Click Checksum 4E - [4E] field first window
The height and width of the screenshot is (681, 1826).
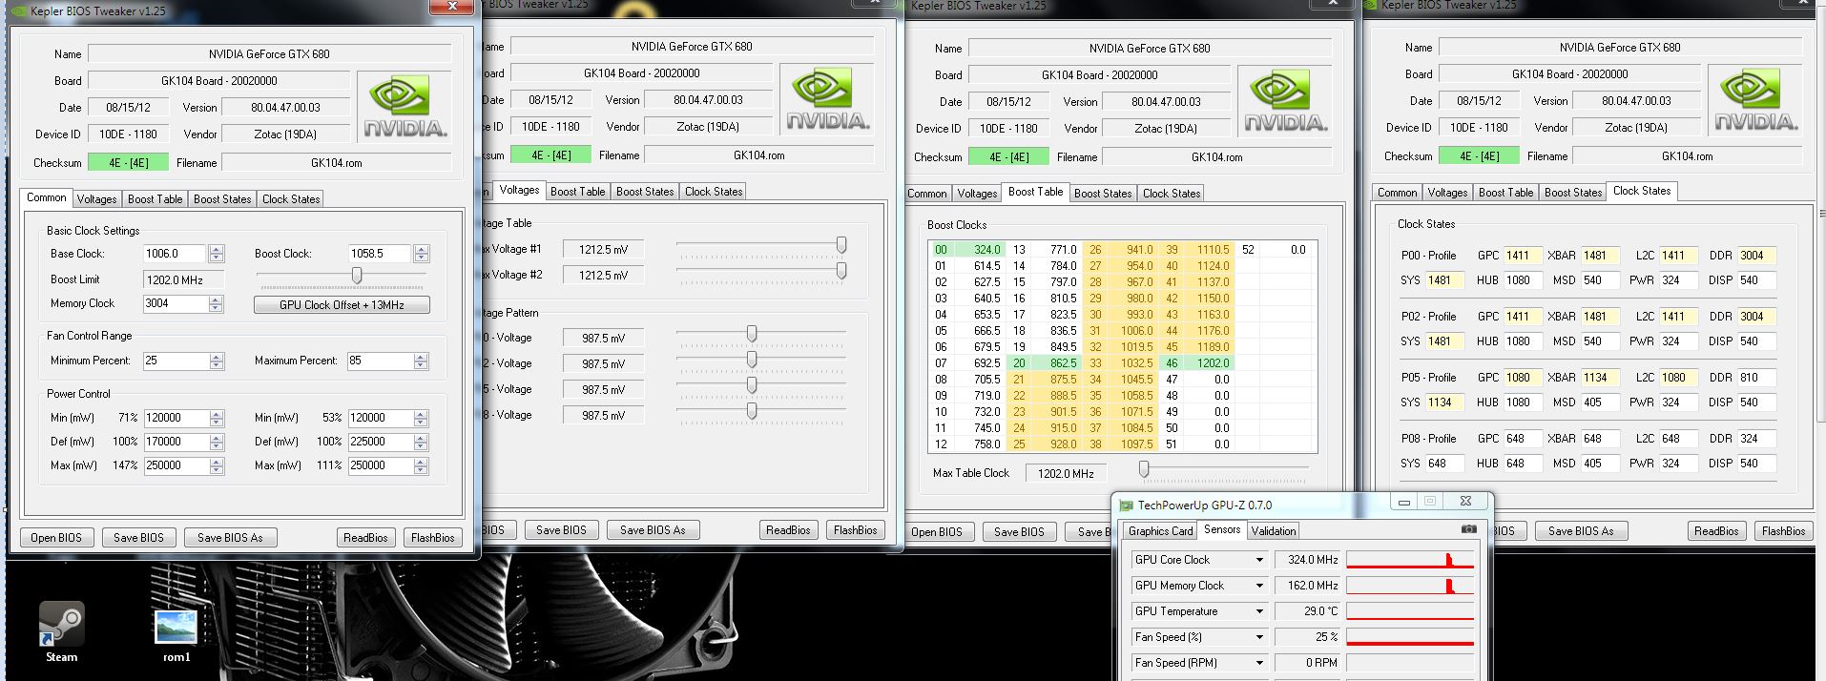click(x=128, y=163)
